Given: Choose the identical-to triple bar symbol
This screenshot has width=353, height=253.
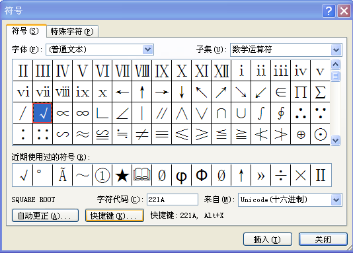Looking at the screenshot, I should [162, 134].
